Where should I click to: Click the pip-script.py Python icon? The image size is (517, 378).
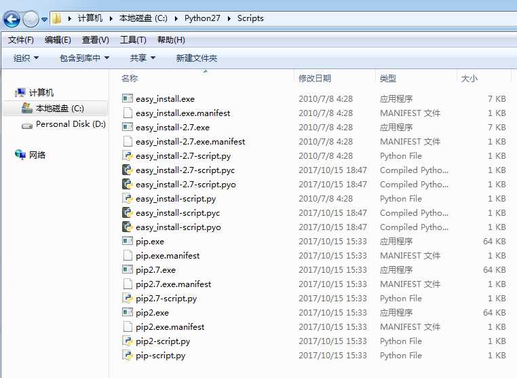click(x=128, y=355)
